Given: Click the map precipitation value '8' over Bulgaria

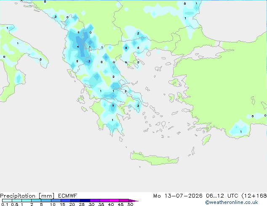Looking at the screenshot, I should [x=126, y=48].
